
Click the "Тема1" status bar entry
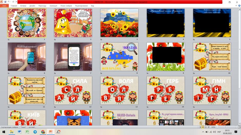[23, 127]
